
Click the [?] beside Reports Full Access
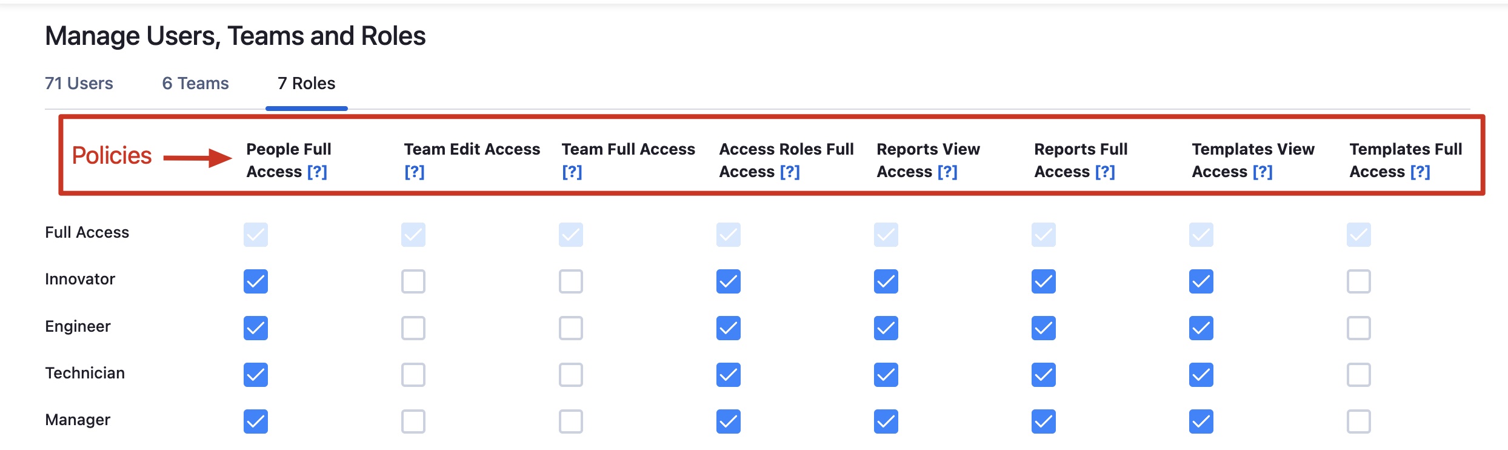(1105, 172)
